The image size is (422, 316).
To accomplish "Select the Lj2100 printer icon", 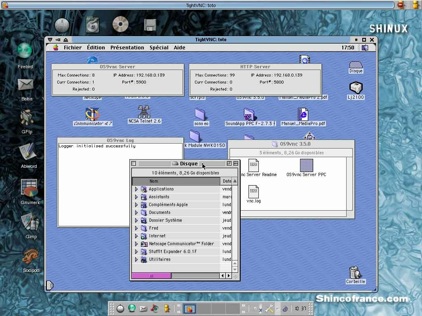I will [x=356, y=88].
